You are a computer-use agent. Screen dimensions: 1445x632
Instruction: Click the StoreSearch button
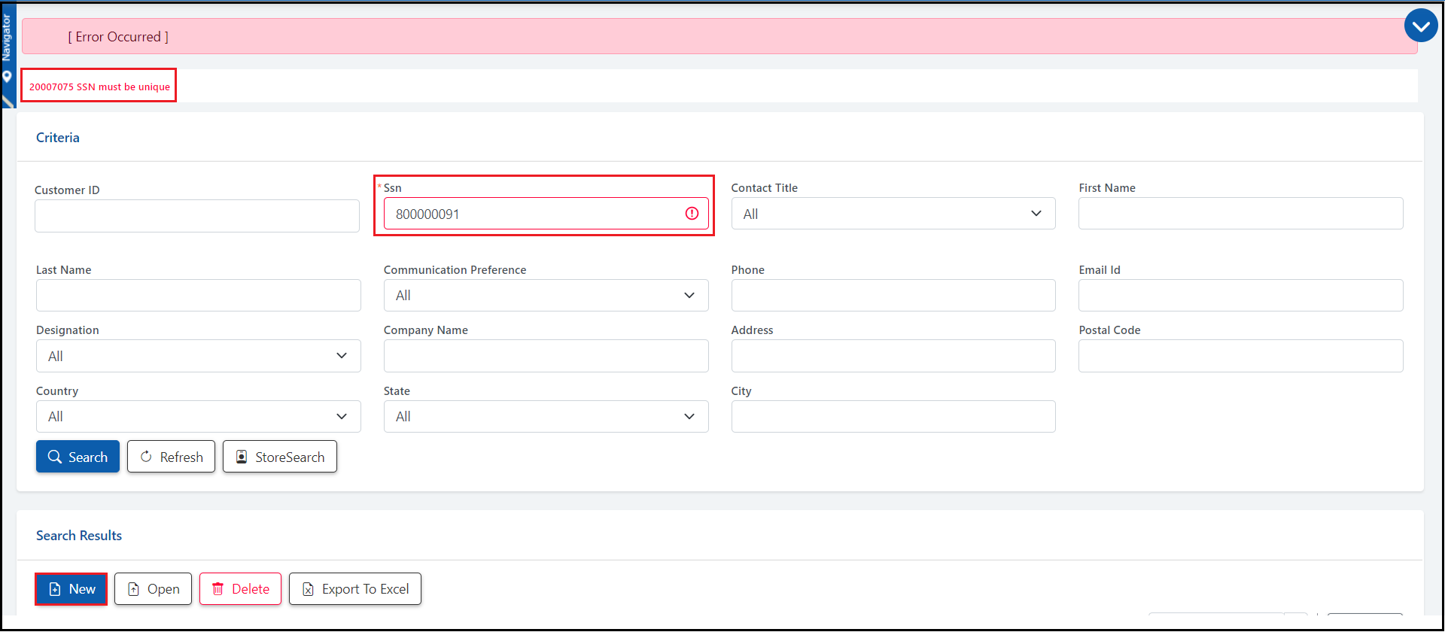click(280, 457)
